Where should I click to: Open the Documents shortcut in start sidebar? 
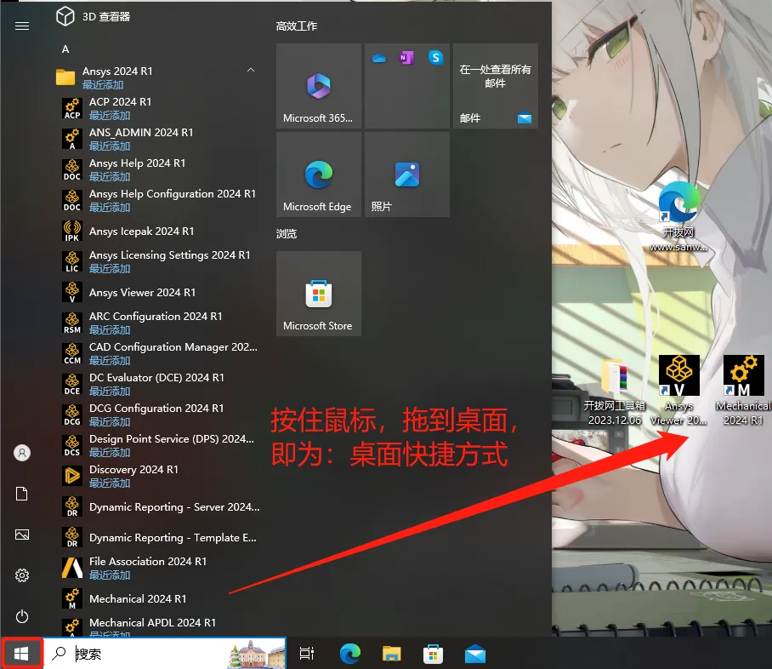point(22,494)
